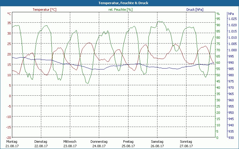Click the green "%" axis unit label
The width and height of the screenshot is (239, 149).
(218, 14)
